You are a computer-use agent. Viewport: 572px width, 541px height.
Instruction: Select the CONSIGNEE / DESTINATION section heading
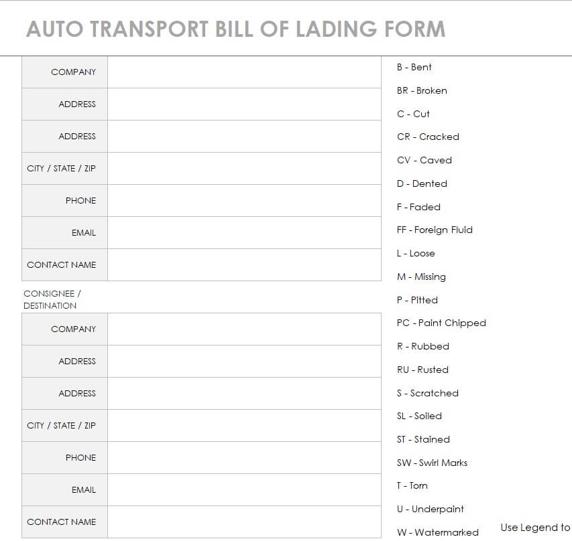[x=52, y=299]
